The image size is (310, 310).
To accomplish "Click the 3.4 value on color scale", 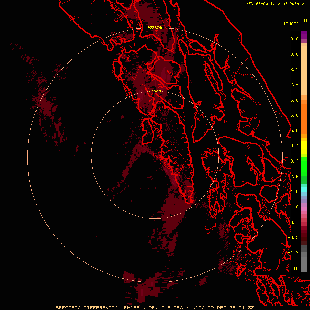I will click(x=294, y=161).
